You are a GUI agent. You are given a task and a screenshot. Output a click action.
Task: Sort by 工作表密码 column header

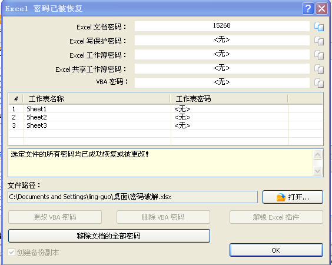[x=229, y=99]
